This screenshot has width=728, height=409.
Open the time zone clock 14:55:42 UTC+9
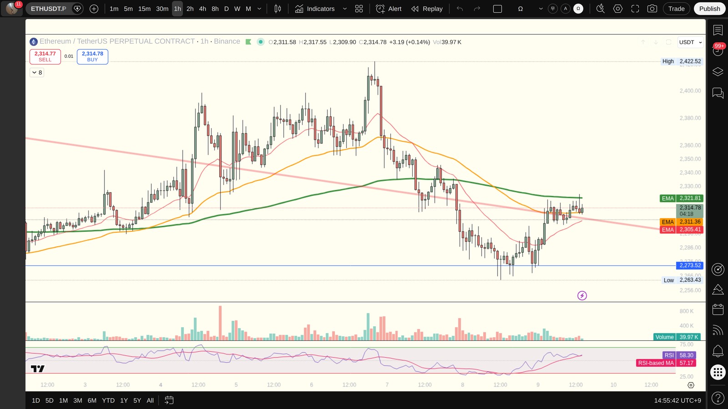pyautogui.click(x=677, y=400)
